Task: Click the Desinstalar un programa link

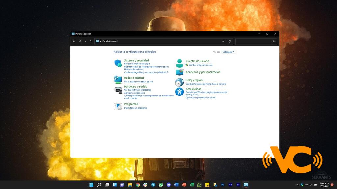Action: click(x=136, y=108)
